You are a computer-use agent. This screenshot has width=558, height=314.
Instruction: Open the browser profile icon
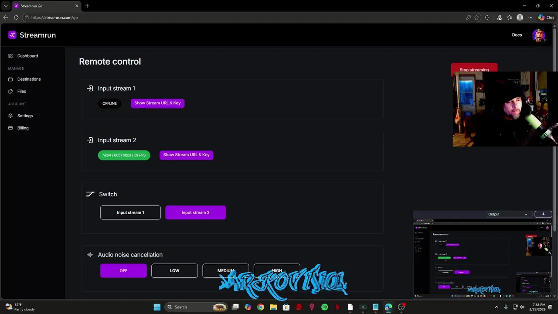click(520, 17)
